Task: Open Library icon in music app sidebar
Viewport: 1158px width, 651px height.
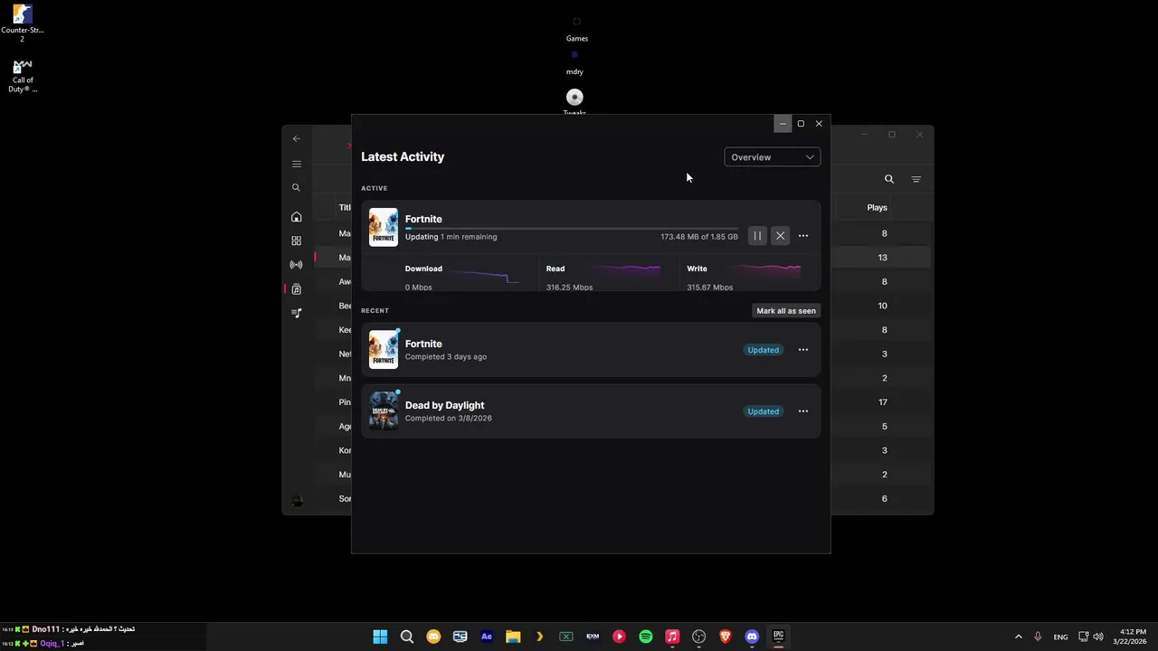Action: [x=296, y=289]
